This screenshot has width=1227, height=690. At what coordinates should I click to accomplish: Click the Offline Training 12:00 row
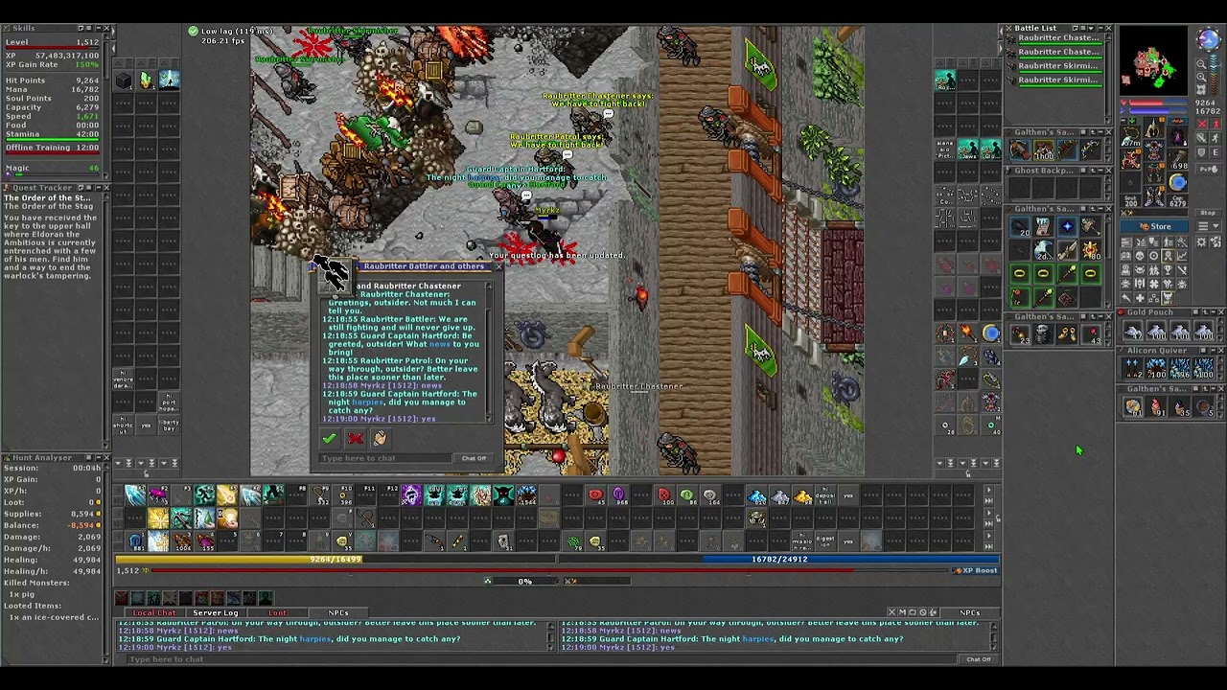[52, 148]
